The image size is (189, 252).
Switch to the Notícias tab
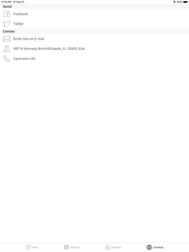click(72, 247)
